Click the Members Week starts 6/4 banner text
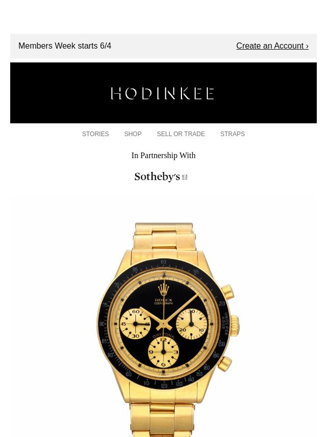Screen dimensions: 327x437 (x=65, y=46)
